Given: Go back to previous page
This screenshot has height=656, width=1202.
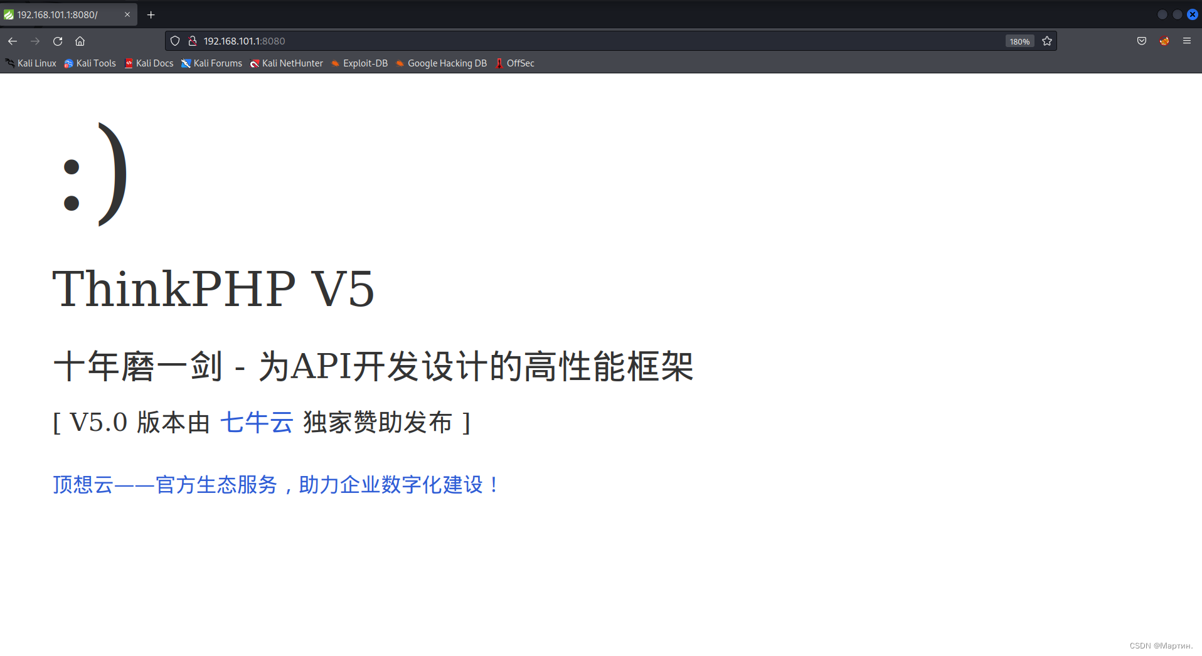Looking at the screenshot, I should point(13,41).
